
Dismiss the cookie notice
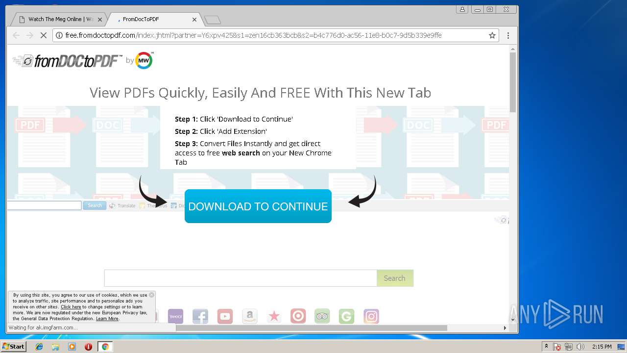(151, 295)
